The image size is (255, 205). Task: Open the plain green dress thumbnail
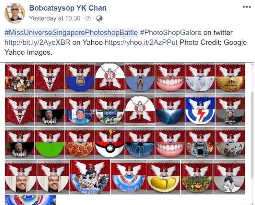(x=50, y=143)
